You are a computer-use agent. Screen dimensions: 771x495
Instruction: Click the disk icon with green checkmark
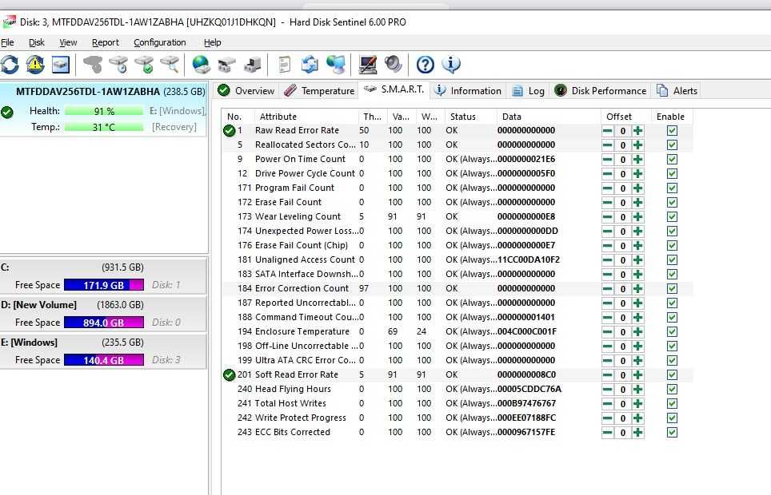pyautogui.click(x=144, y=65)
